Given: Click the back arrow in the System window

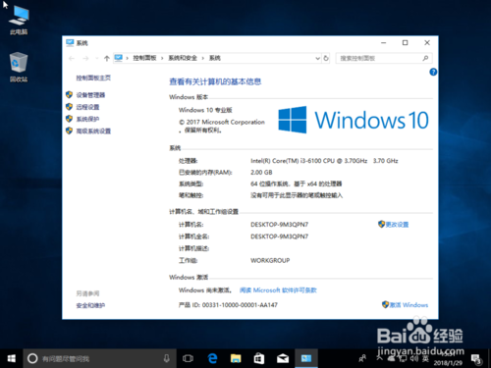Looking at the screenshot, I should point(72,59).
